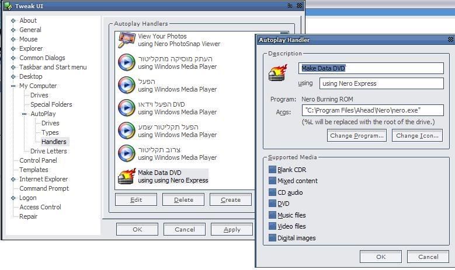Click the Edit button
Image resolution: width=455 pixels, height=270 pixels.
coord(136,199)
